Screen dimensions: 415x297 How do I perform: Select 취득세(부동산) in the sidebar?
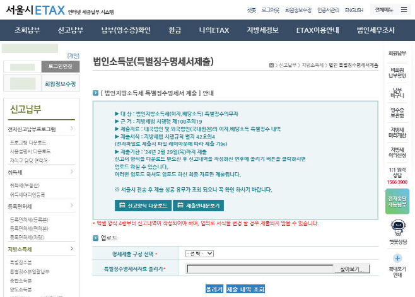pyautogui.click(x=25, y=185)
